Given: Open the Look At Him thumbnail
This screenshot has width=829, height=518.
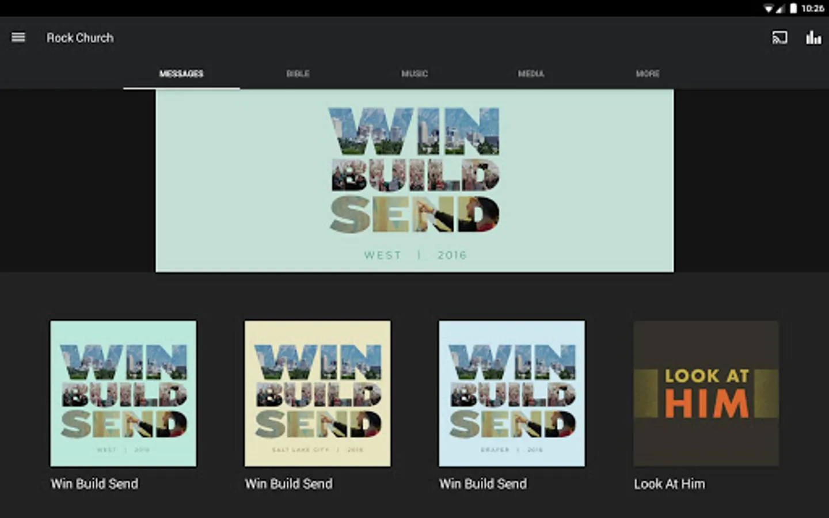Looking at the screenshot, I should click(706, 394).
